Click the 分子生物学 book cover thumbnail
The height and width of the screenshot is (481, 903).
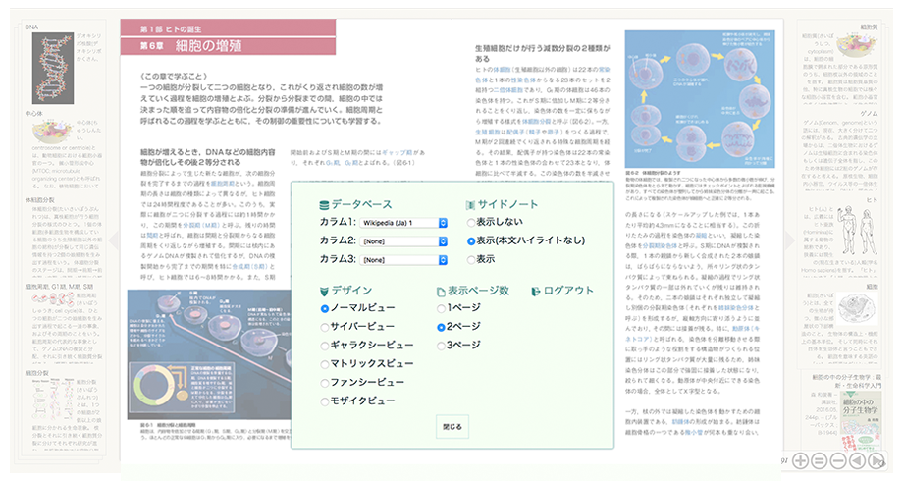tap(861, 420)
